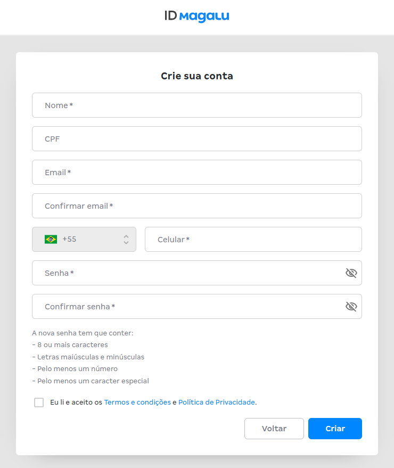Focus the Nome input field
Viewport: 394px width, 468px height.
tap(197, 105)
